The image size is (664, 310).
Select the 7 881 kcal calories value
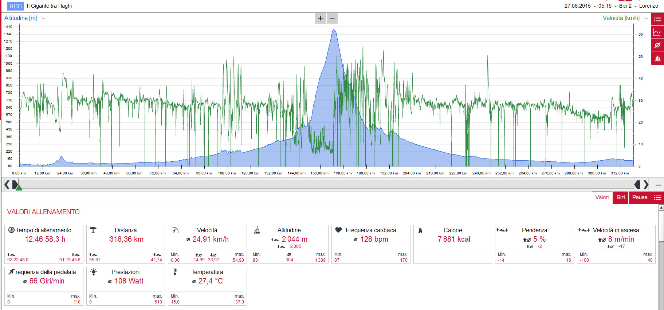(454, 239)
